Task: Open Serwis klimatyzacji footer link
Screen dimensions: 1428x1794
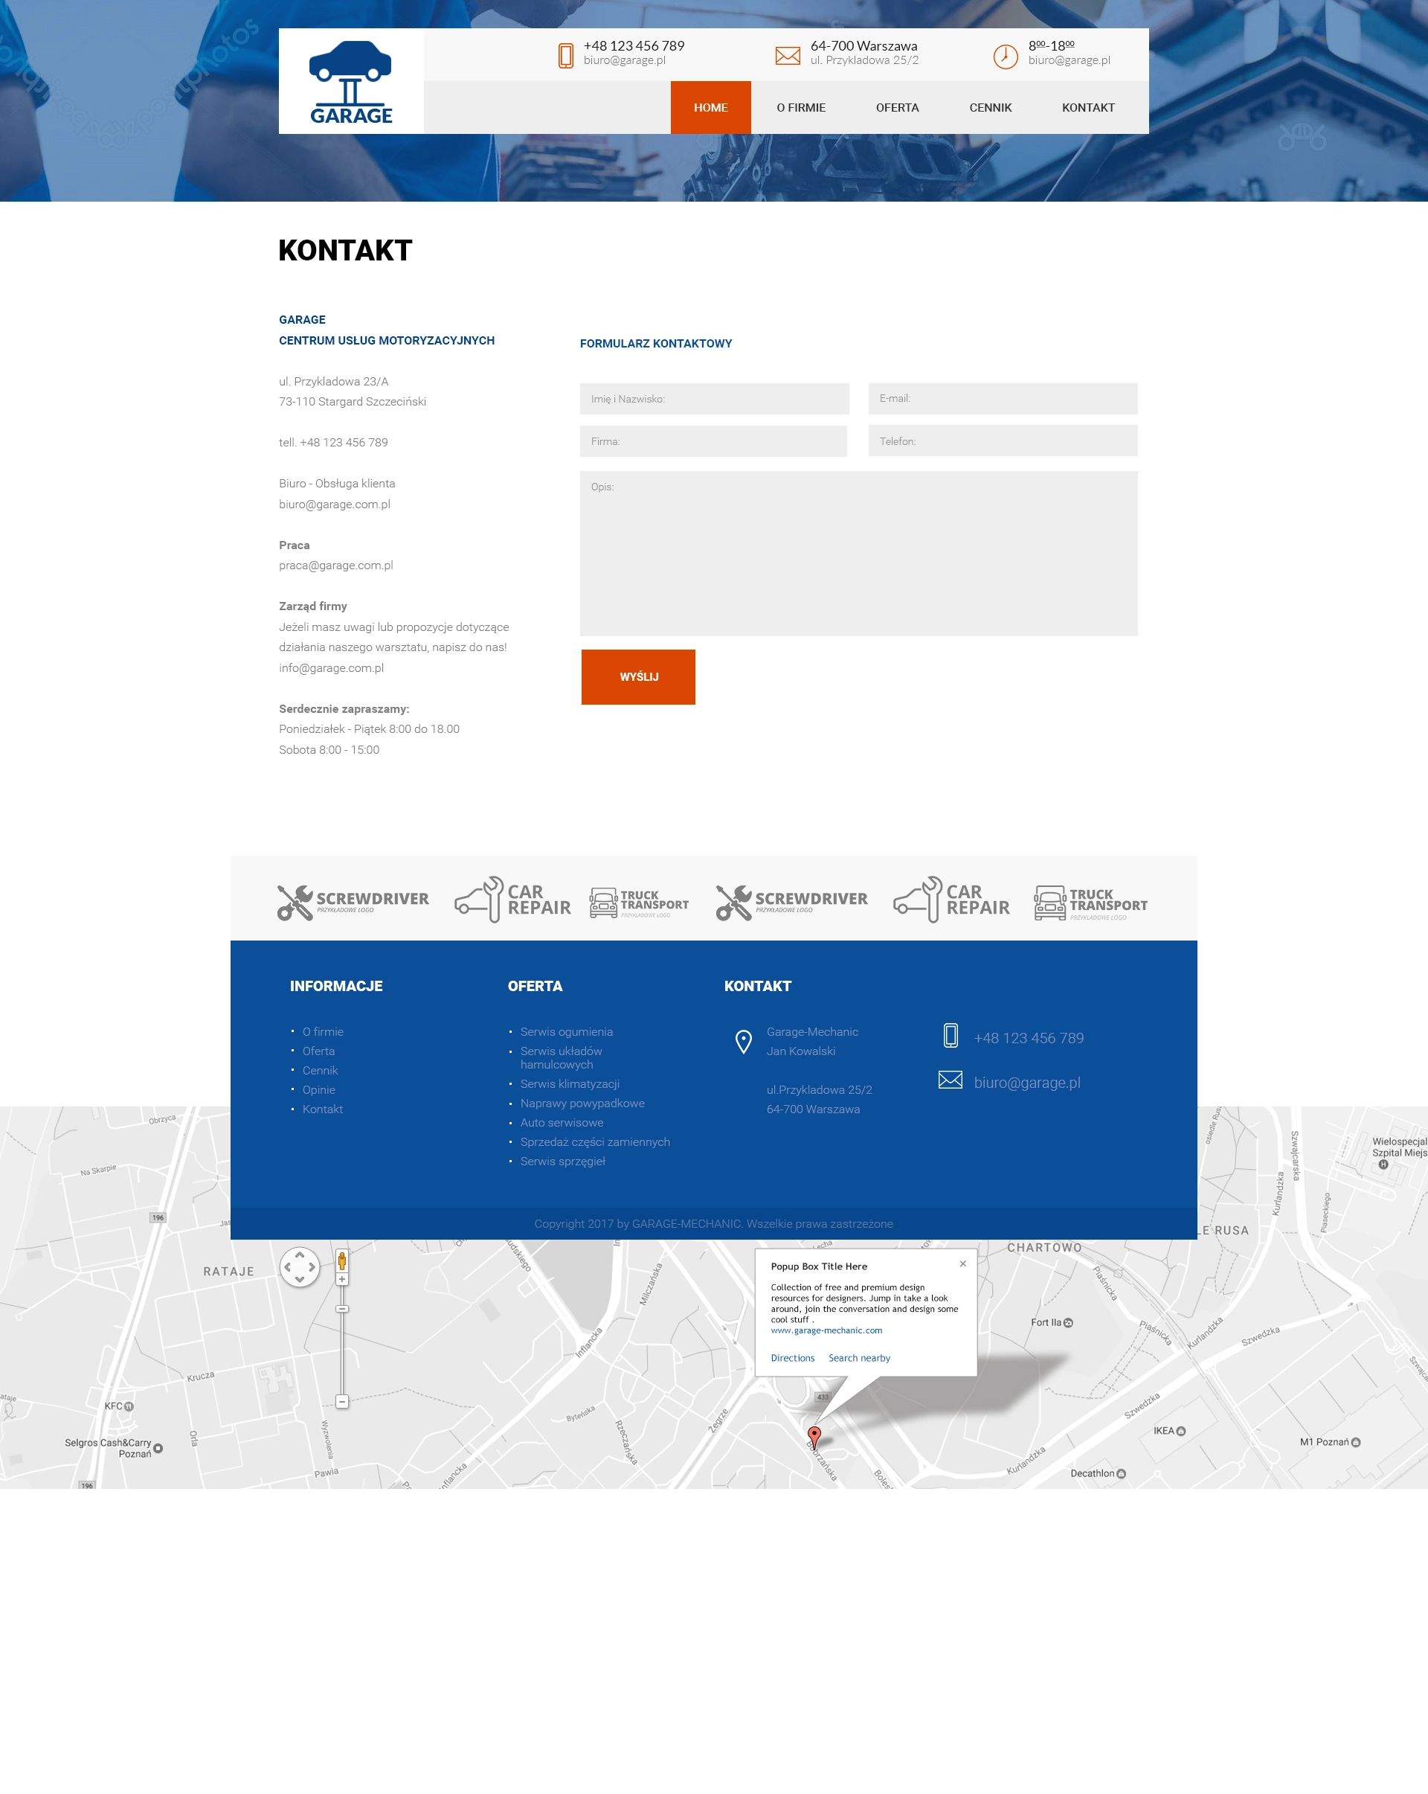Action: pyautogui.click(x=569, y=1083)
